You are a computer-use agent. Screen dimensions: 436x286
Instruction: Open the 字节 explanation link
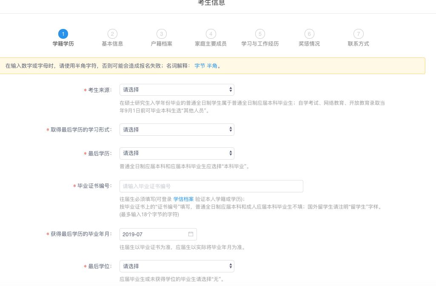coord(199,66)
